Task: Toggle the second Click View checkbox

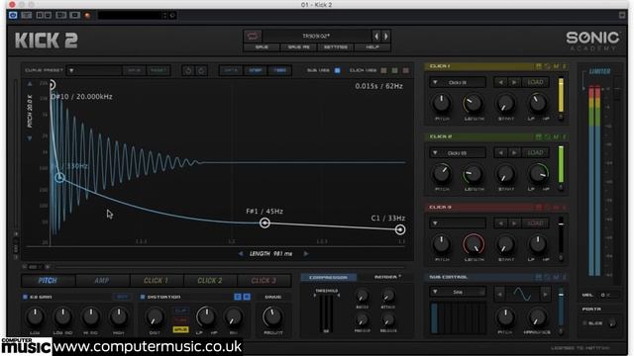Action: coord(394,70)
